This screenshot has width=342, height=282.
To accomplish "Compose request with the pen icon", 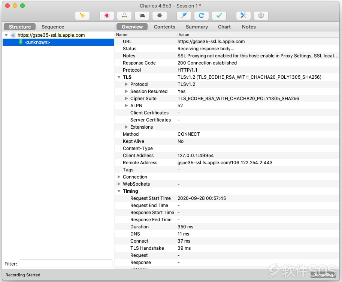I will tap(184, 15).
